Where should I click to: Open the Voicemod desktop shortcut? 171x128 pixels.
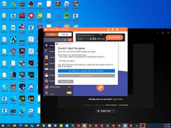31,76
